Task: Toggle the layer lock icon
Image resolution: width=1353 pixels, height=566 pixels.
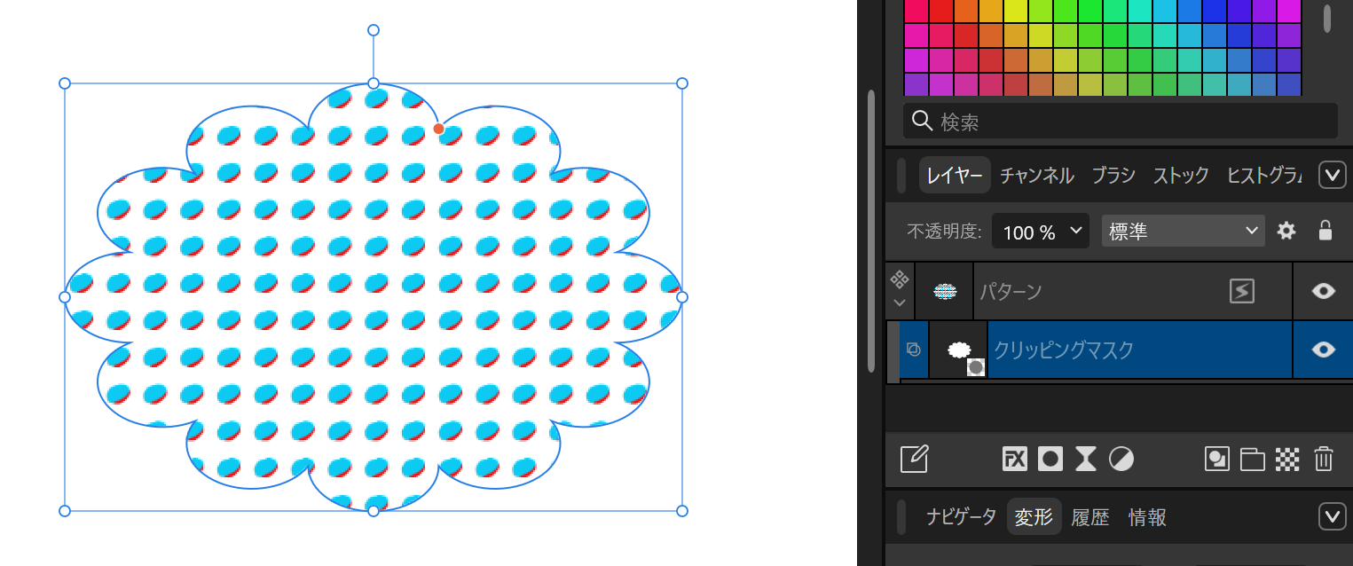Action: coord(1325,231)
